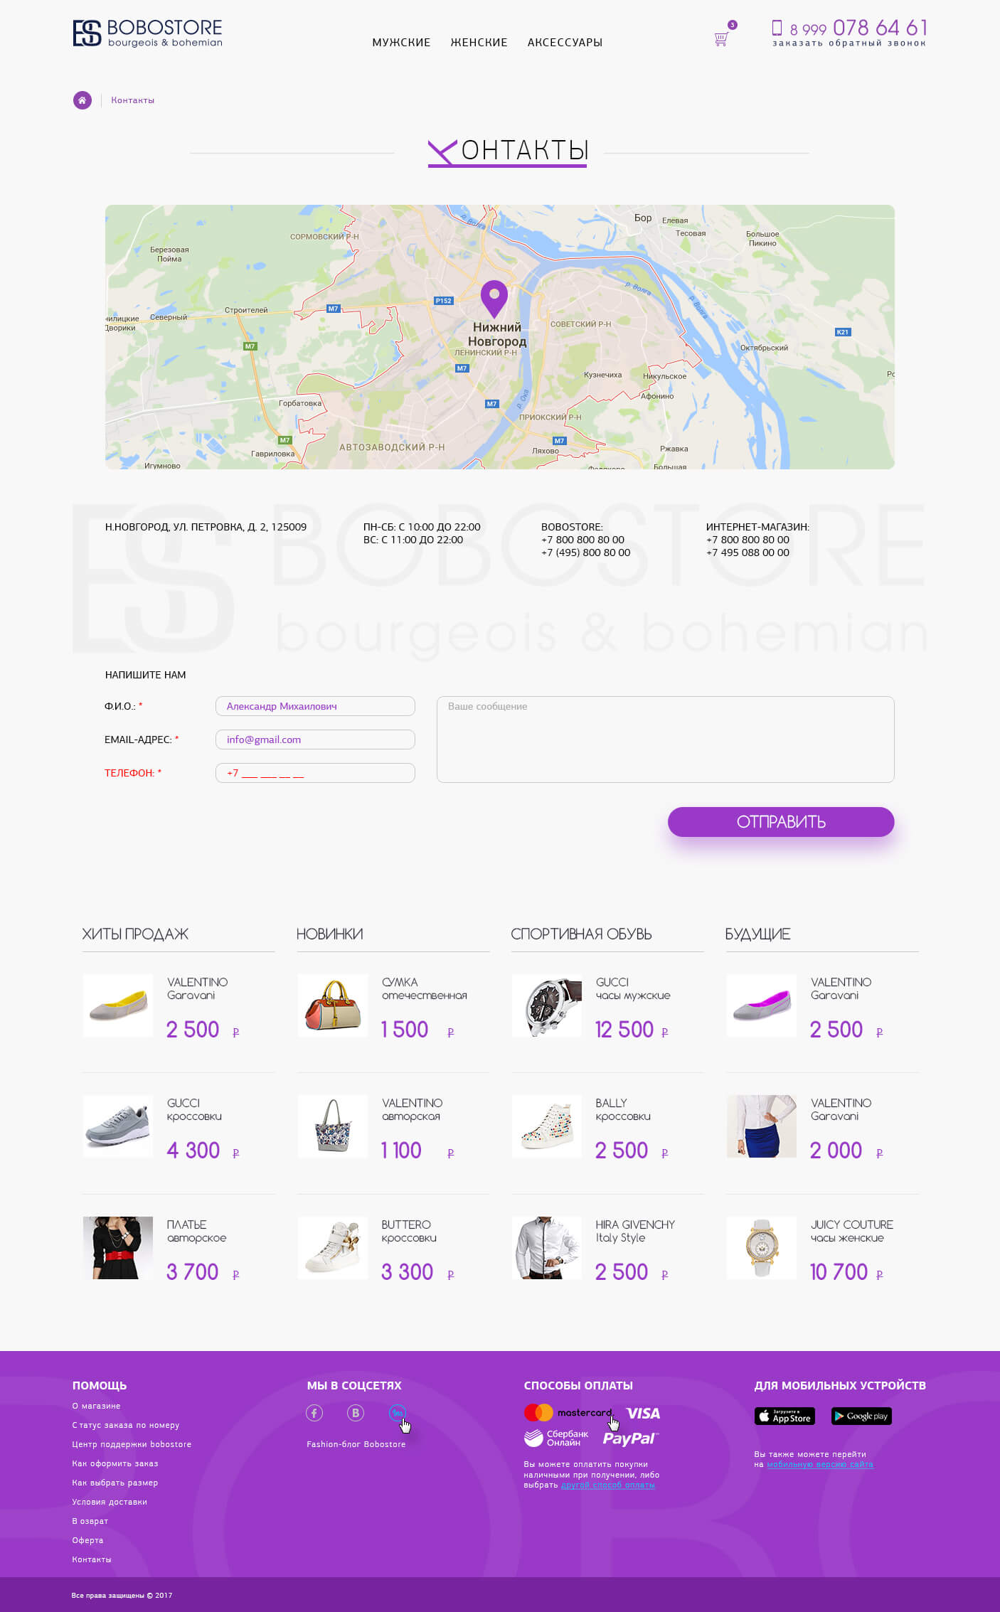1000x1612 pixels.
Task: Click the Bobostore logo
Action: (x=147, y=33)
